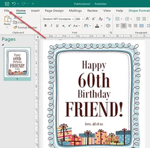Click the Clear All Formatting icon
Image resolution: width=150 pixels, height=148 pixels.
[101, 19]
